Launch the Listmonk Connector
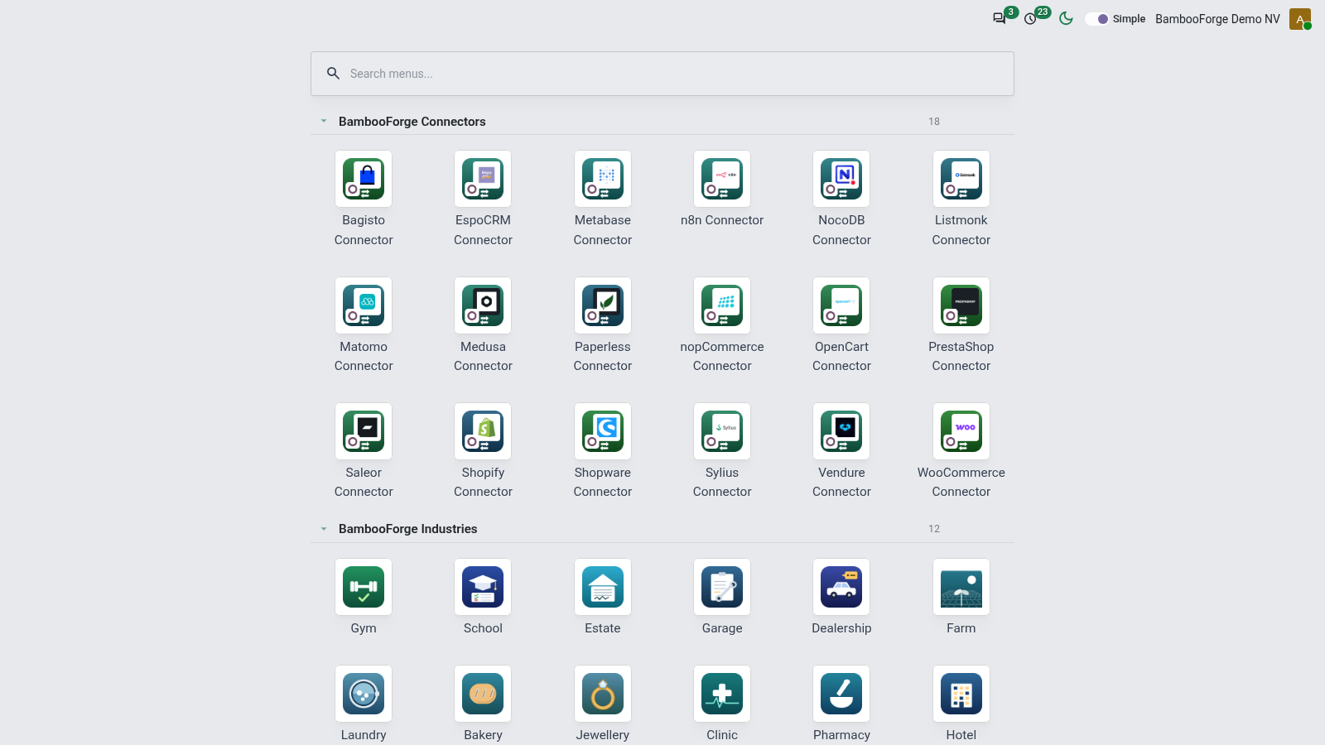This screenshot has height=745, width=1325. (x=961, y=179)
